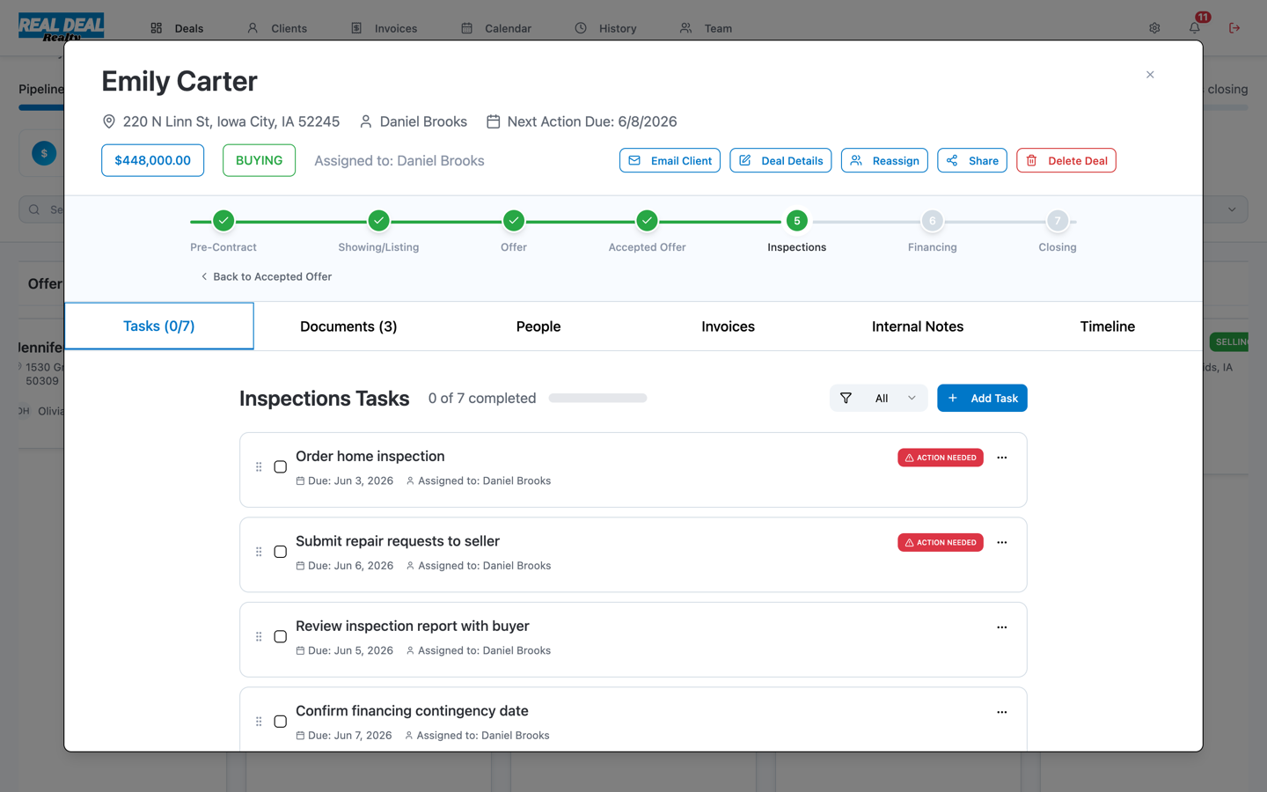Click the filter funnel icon
The image size is (1267, 792).
tap(846, 398)
